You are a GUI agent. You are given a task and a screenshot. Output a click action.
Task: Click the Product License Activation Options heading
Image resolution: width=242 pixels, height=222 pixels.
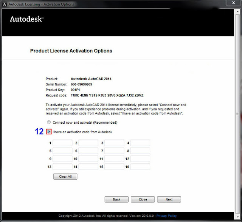click(x=71, y=51)
